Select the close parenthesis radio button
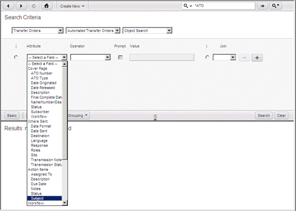The width and height of the screenshot is (296, 211). [x=207, y=57]
